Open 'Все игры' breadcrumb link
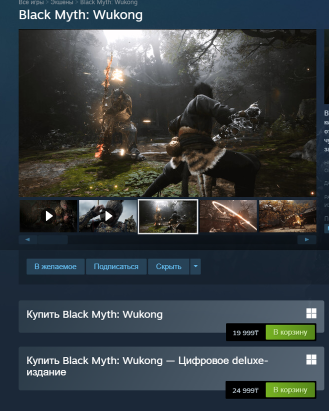This screenshot has height=411, width=329. click(31, 2)
